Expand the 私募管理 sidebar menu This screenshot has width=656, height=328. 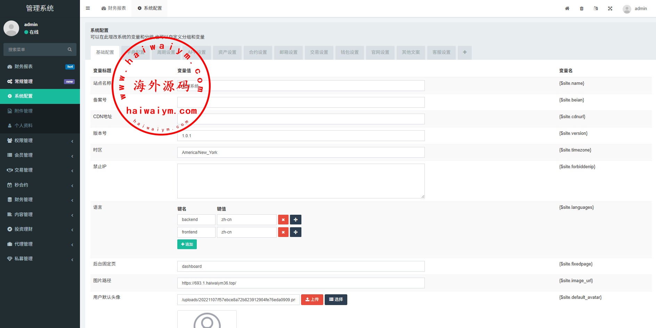coord(40,259)
